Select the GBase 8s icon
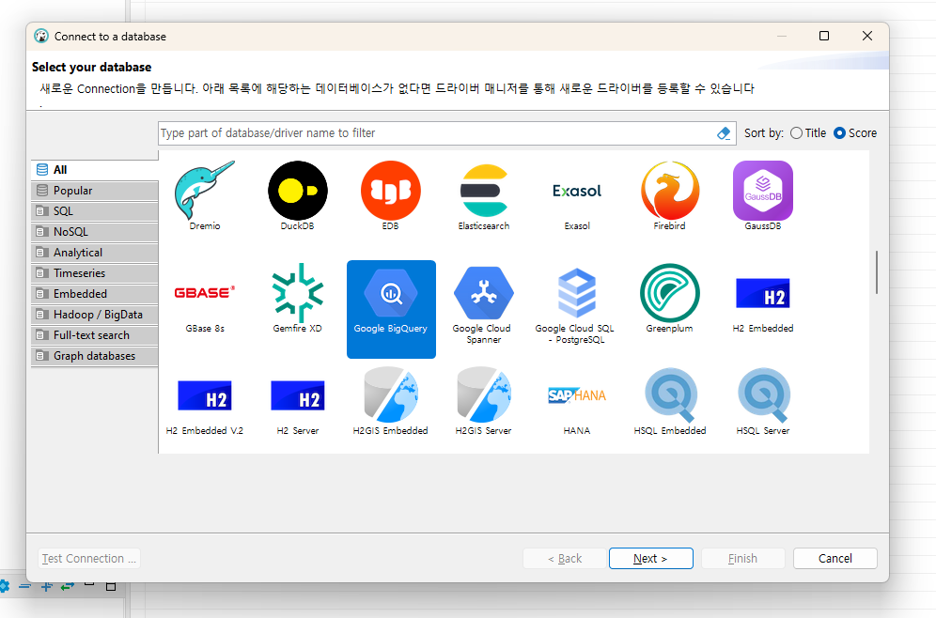936x618 pixels. pos(205,293)
